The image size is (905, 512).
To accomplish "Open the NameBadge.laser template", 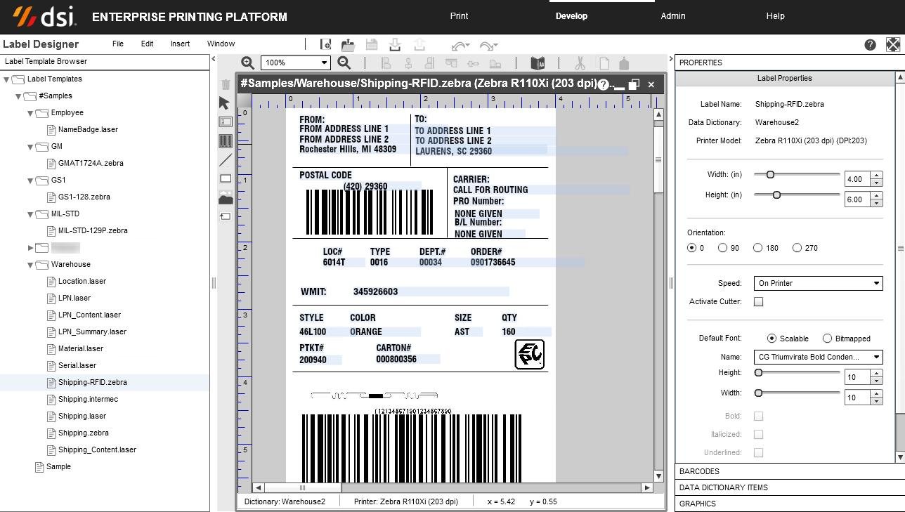I will 88,129.
